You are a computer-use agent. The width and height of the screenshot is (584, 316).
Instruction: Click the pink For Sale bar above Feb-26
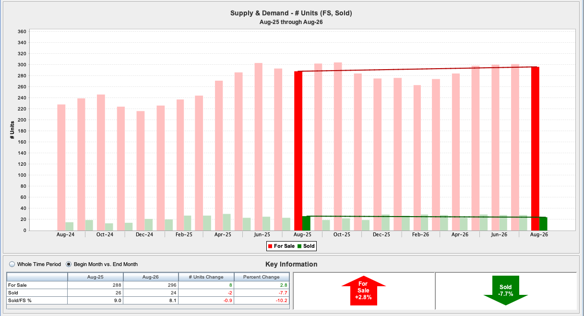417,158
